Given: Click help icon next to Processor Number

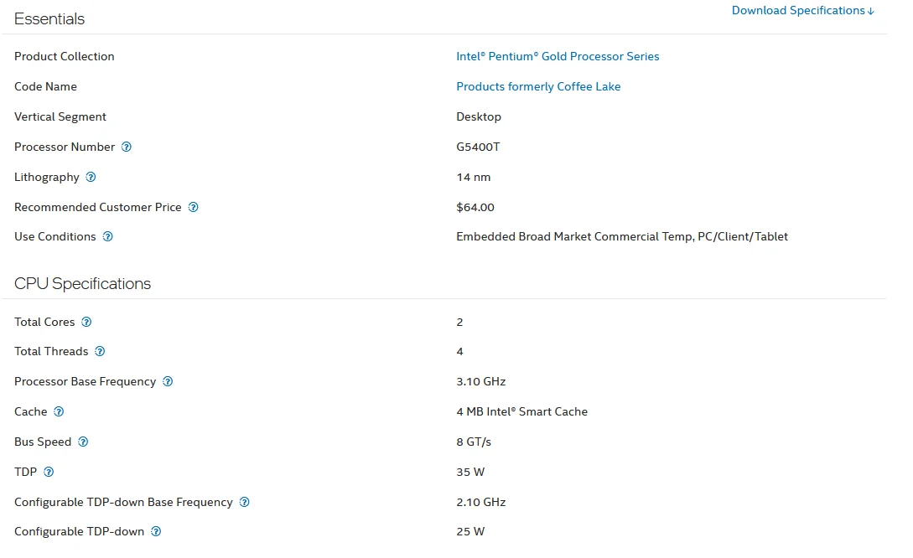Looking at the screenshot, I should (127, 147).
